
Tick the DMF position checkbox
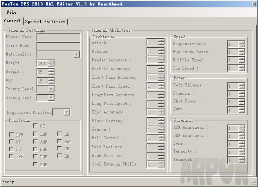pyautogui.click(x=35, y=156)
